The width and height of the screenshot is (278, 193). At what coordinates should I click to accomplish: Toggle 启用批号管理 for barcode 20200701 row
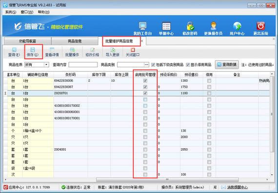coord(145,93)
